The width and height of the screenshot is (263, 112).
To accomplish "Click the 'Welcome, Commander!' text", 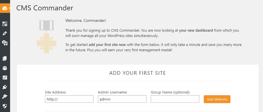I will [86, 21].
